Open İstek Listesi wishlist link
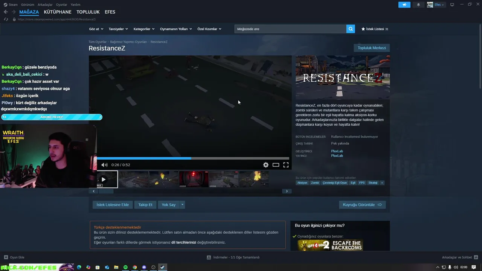 (375, 29)
